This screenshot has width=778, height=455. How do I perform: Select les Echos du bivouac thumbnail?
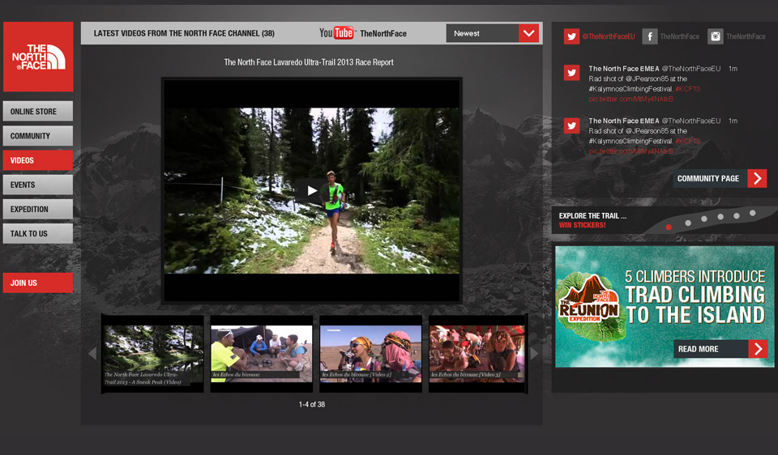(262, 354)
